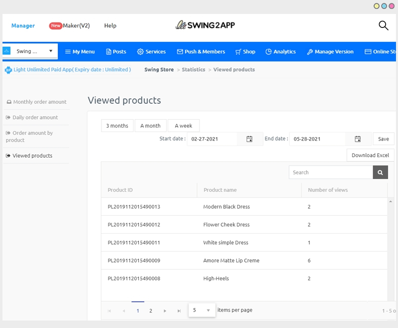Go to next page arrow

tap(165, 311)
